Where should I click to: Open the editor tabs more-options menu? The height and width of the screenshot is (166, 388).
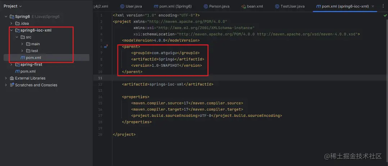tap(383, 6)
